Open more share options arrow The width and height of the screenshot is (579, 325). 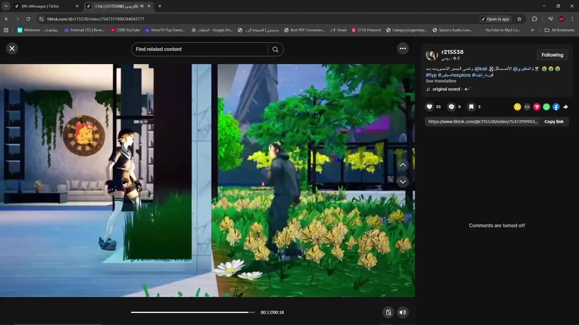coord(565,107)
